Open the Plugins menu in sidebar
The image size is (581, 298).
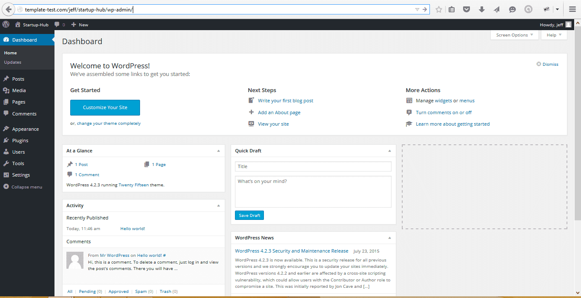20,141
